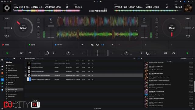
Task: Select the history clock icon in library sidebar
Action: point(2,66)
